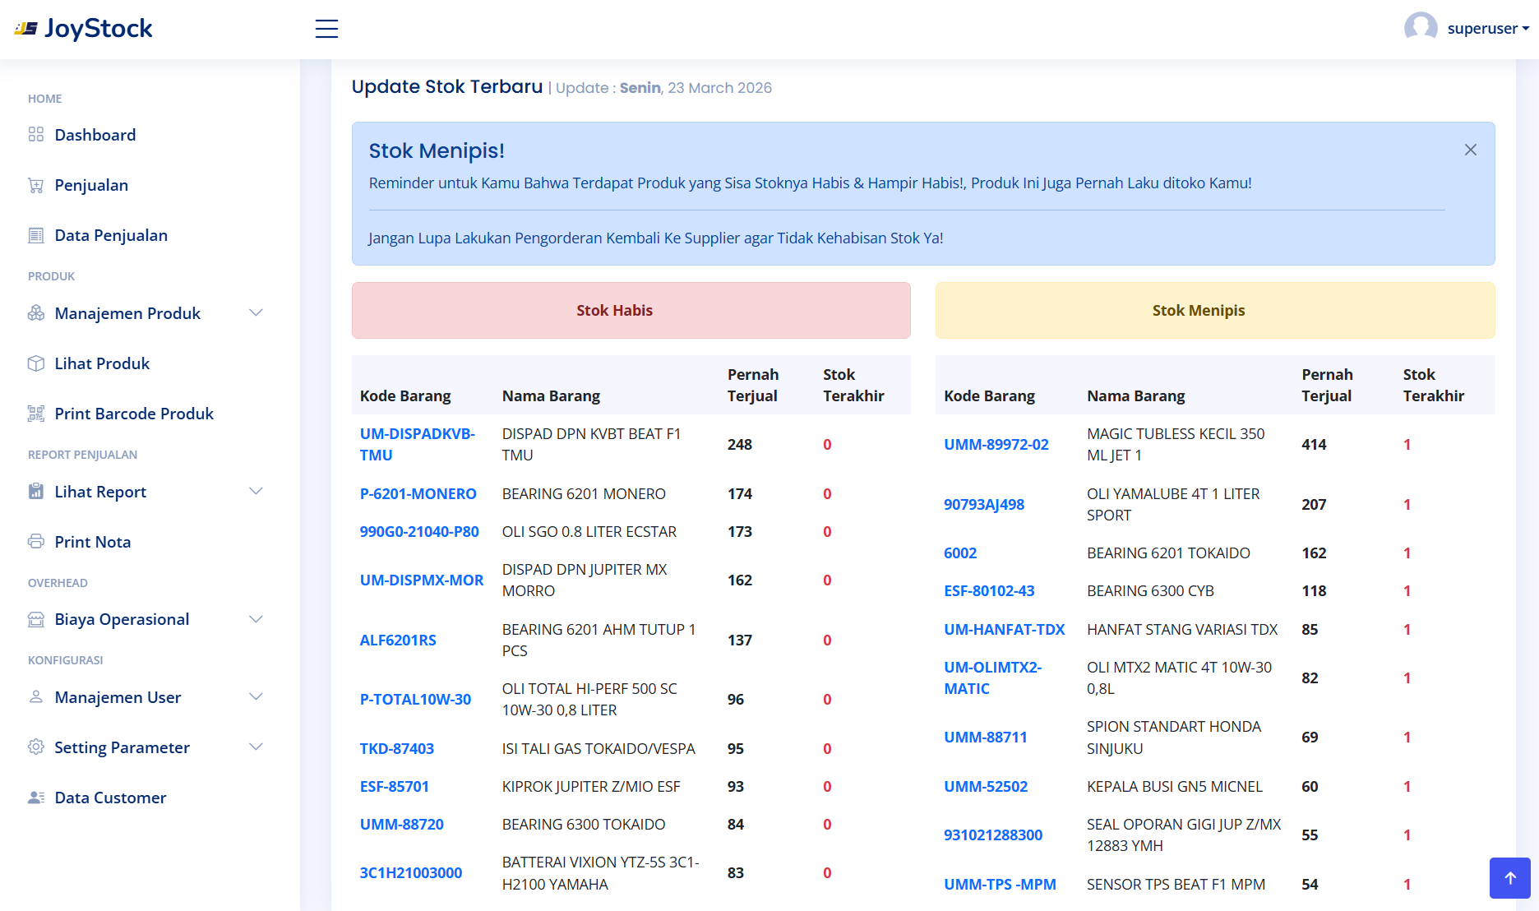
Task: Click the JoyStock logo icon
Action: [25, 29]
